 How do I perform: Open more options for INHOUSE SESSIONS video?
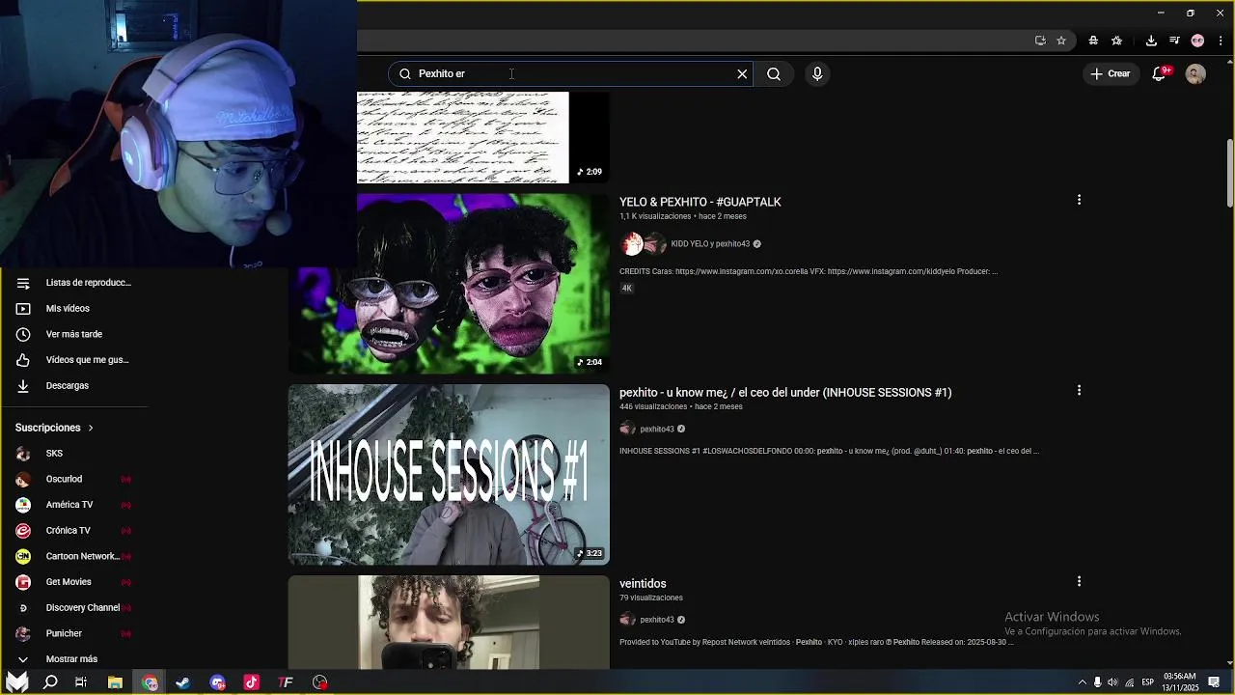[1079, 390]
